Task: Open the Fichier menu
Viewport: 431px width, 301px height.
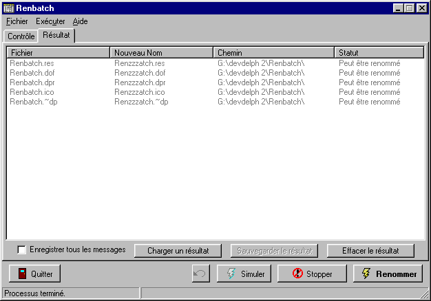Action: [x=17, y=21]
